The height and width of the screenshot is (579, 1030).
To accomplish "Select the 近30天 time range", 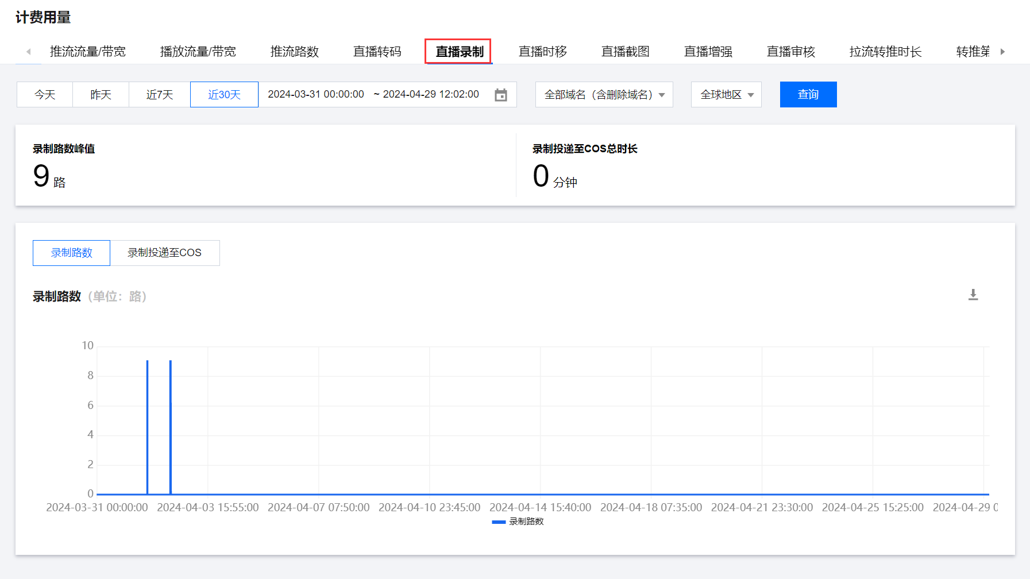I will 224,95.
